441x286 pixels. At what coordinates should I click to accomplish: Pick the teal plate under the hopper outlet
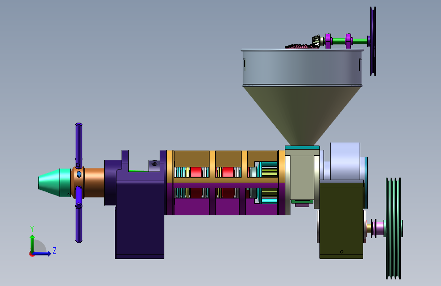click(x=302, y=148)
